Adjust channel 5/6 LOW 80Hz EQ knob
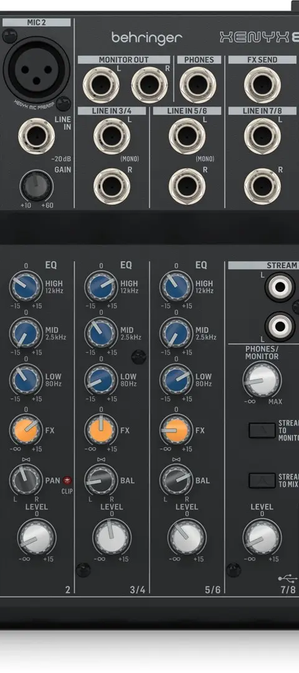 176,379
